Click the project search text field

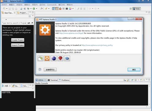click(14, 23)
